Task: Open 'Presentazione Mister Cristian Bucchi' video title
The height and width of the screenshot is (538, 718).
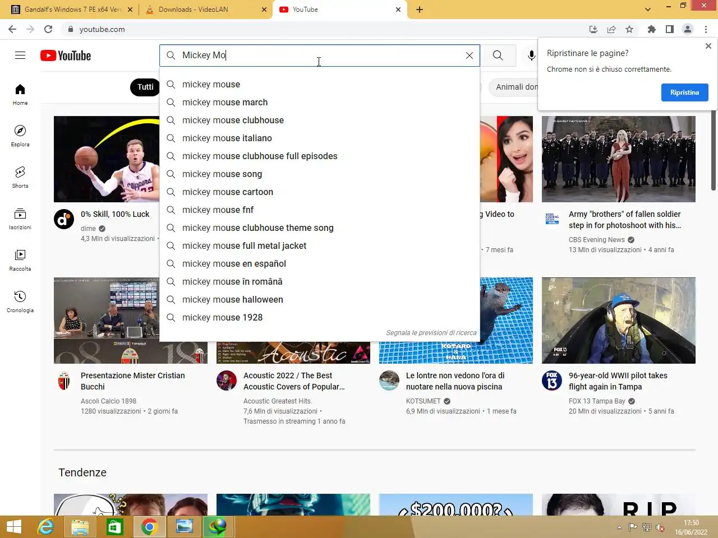Action: point(133,381)
